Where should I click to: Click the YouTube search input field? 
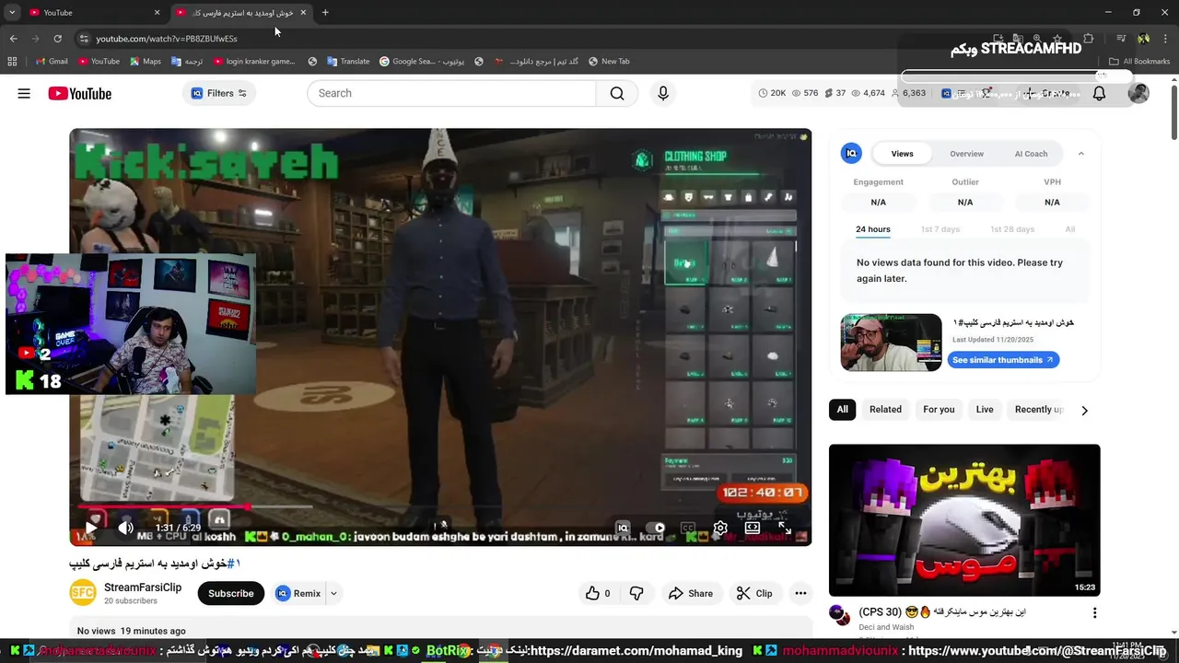tap(451, 93)
